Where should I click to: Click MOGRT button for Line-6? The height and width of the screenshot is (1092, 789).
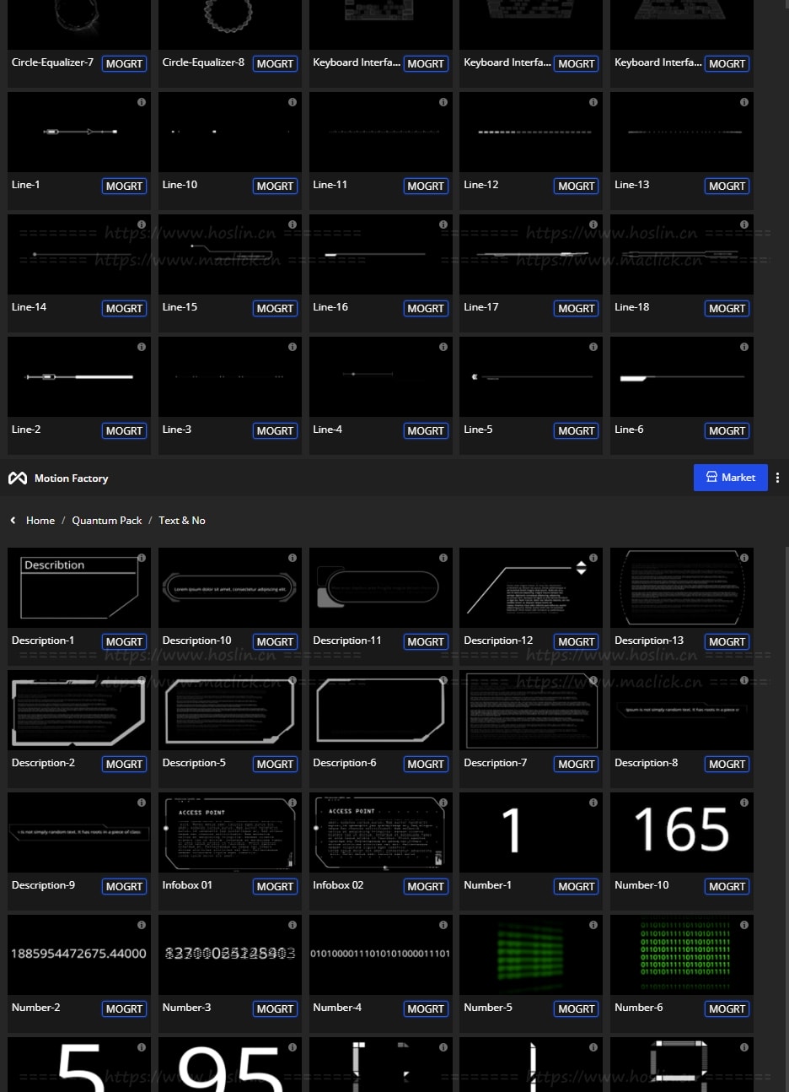(x=727, y=430)
